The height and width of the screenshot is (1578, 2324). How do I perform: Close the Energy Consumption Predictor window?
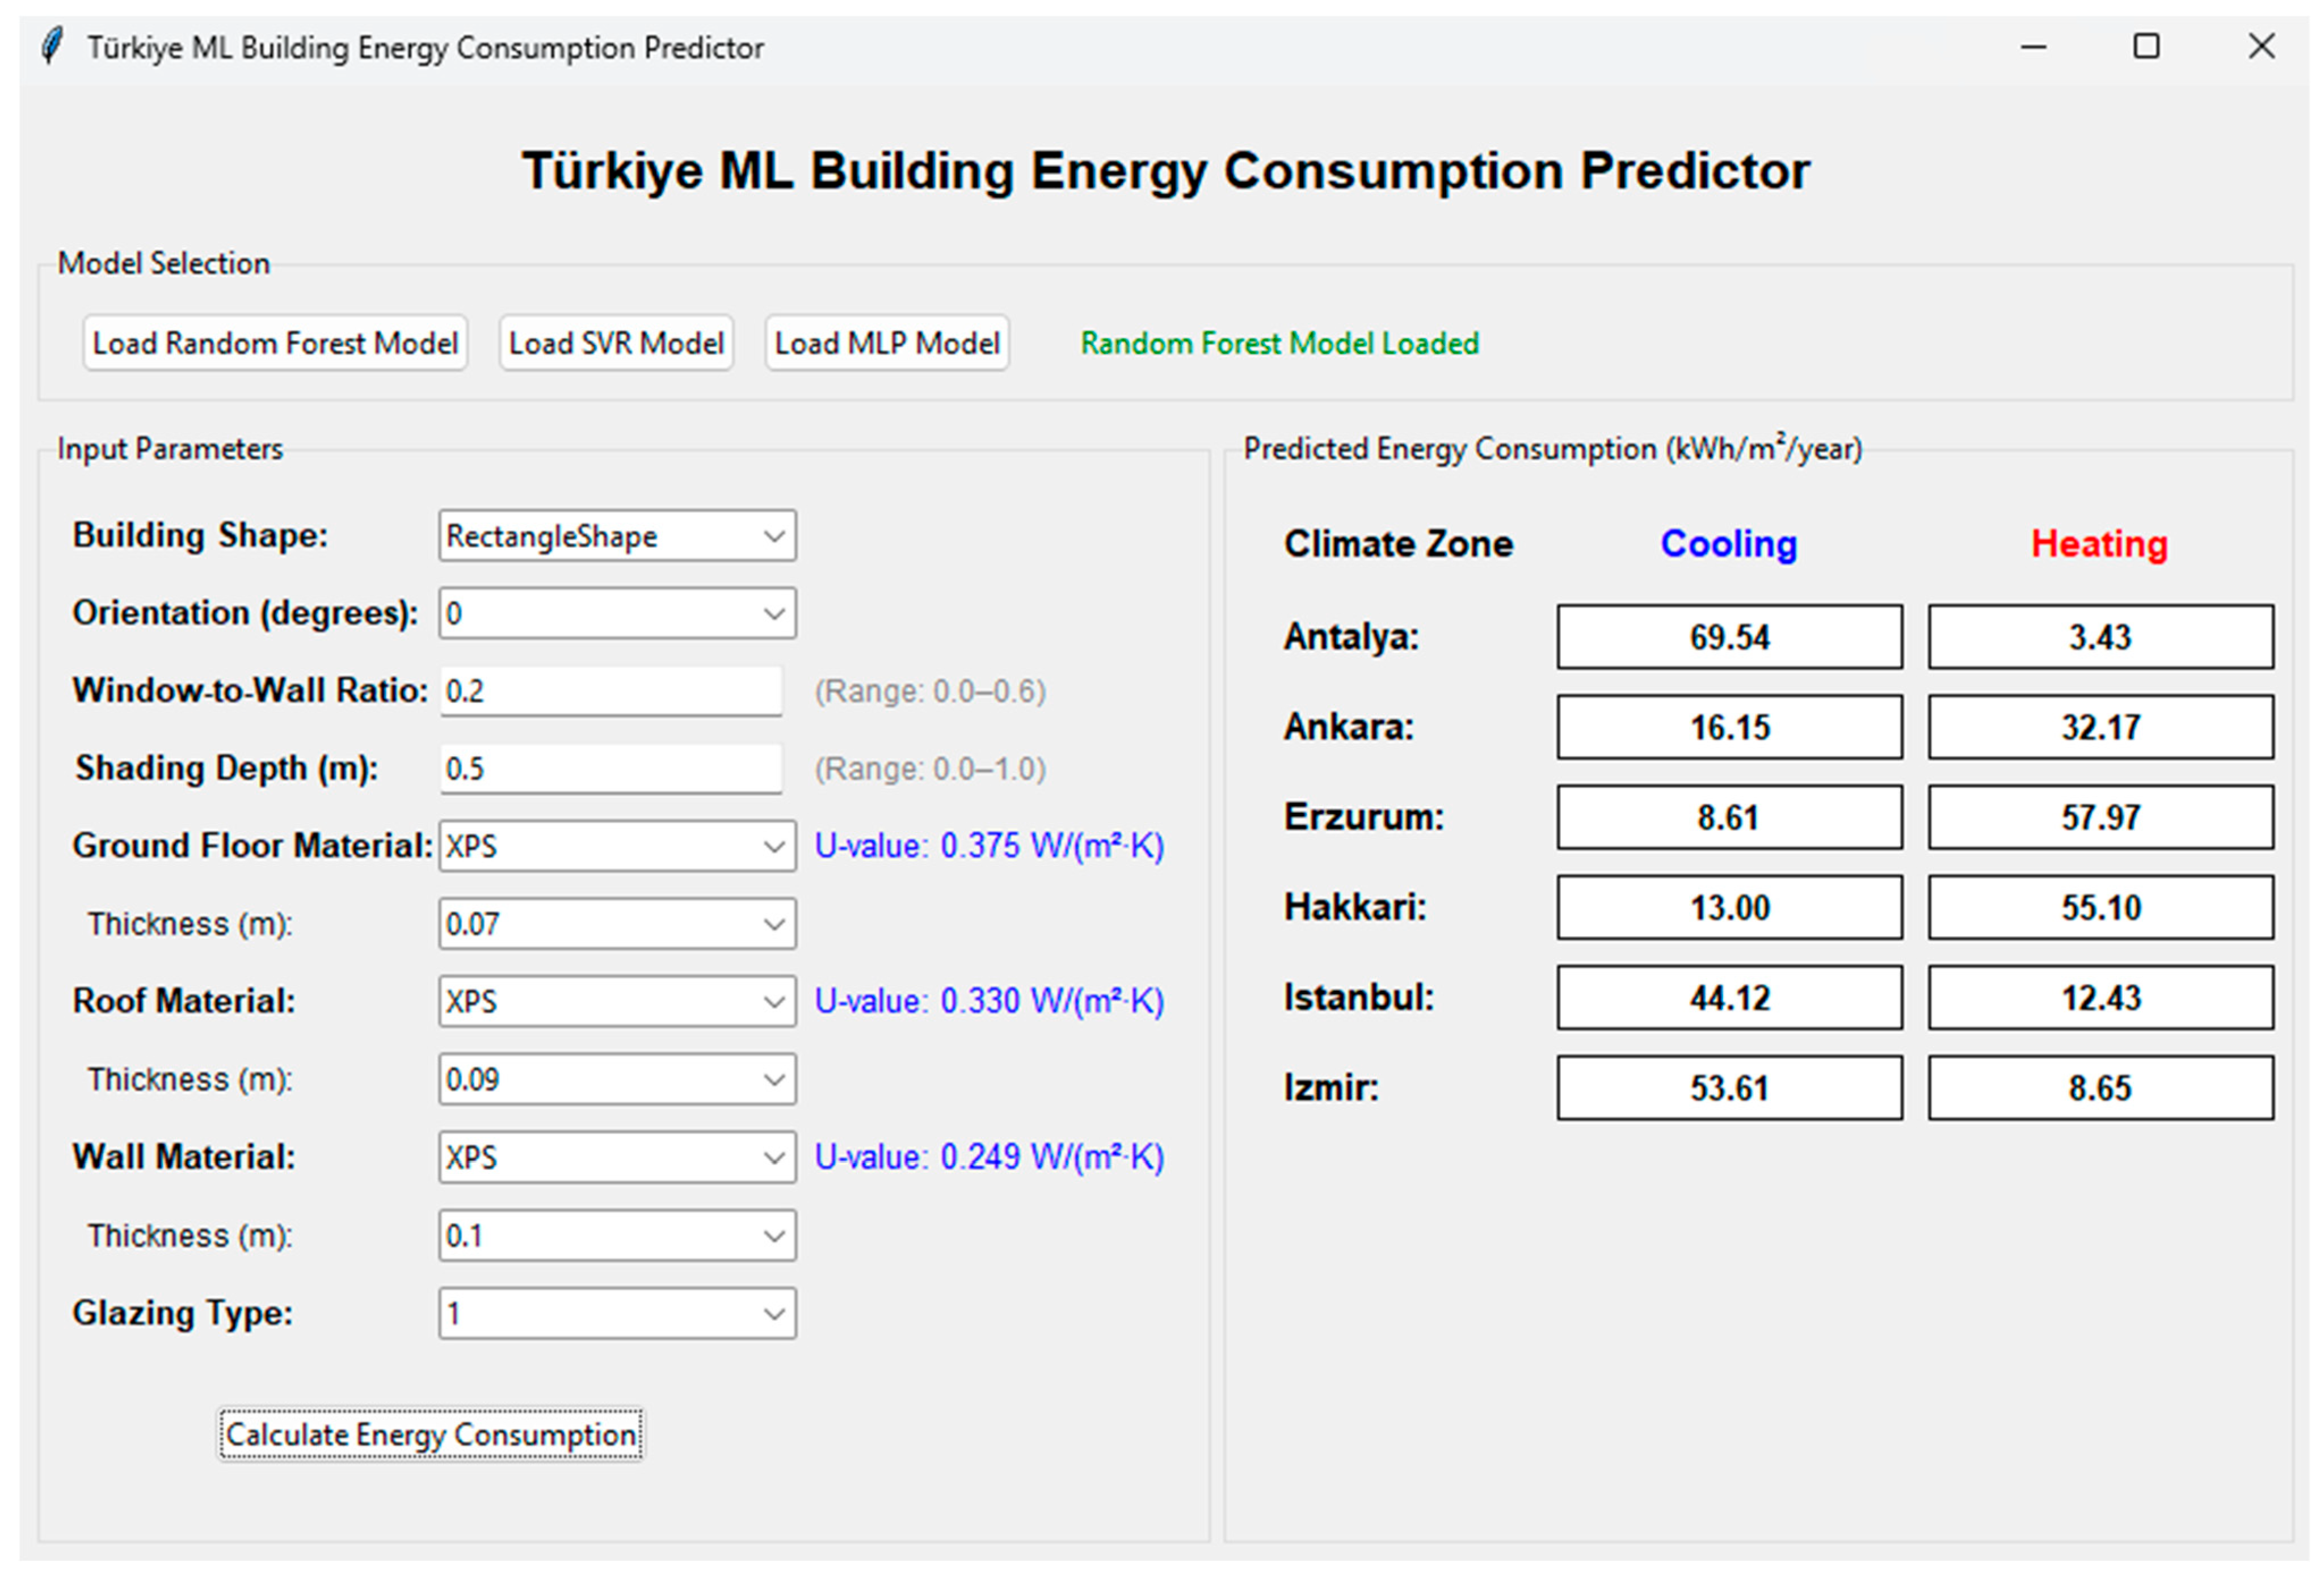(x=2261, y=47)
